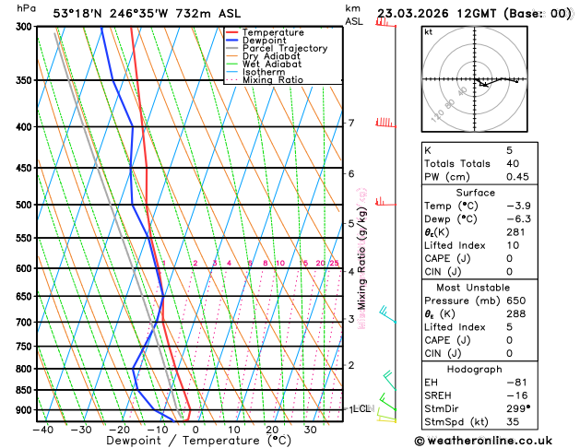Click the '4' km altitude label
Image resolution: width=580 pixels, height=448 pixels.
(351, 272)
